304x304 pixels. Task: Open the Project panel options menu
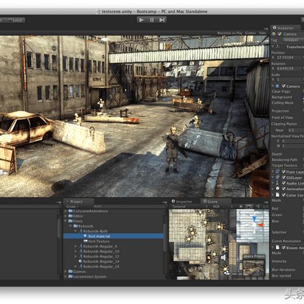pyautogui.click(x=165, y=202)
